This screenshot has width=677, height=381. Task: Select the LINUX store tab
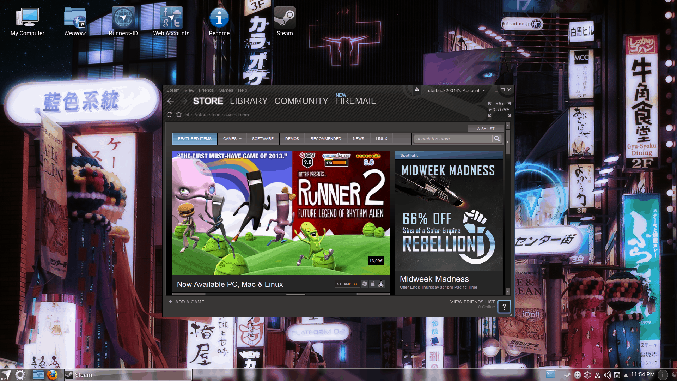click(x=382, y=139)
